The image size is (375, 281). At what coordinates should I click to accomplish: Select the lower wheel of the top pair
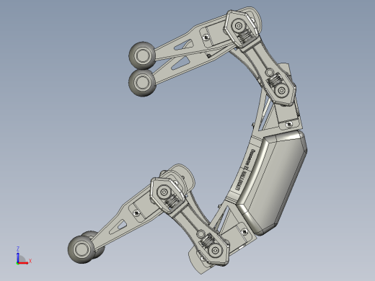coord(142,83)
